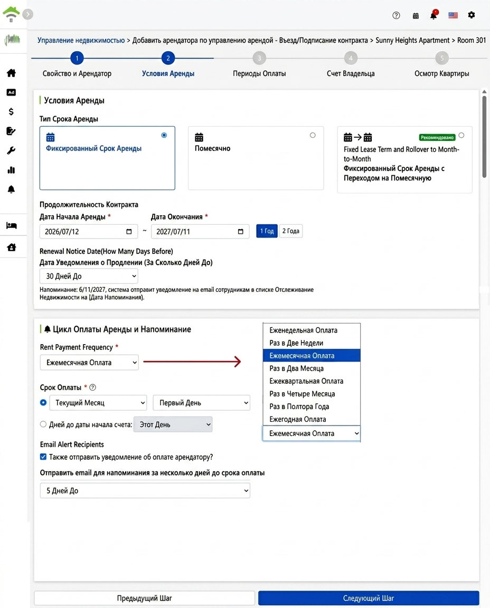Open the calendar icon in top bar
The image size is (490, 608).
pos(416,16)
